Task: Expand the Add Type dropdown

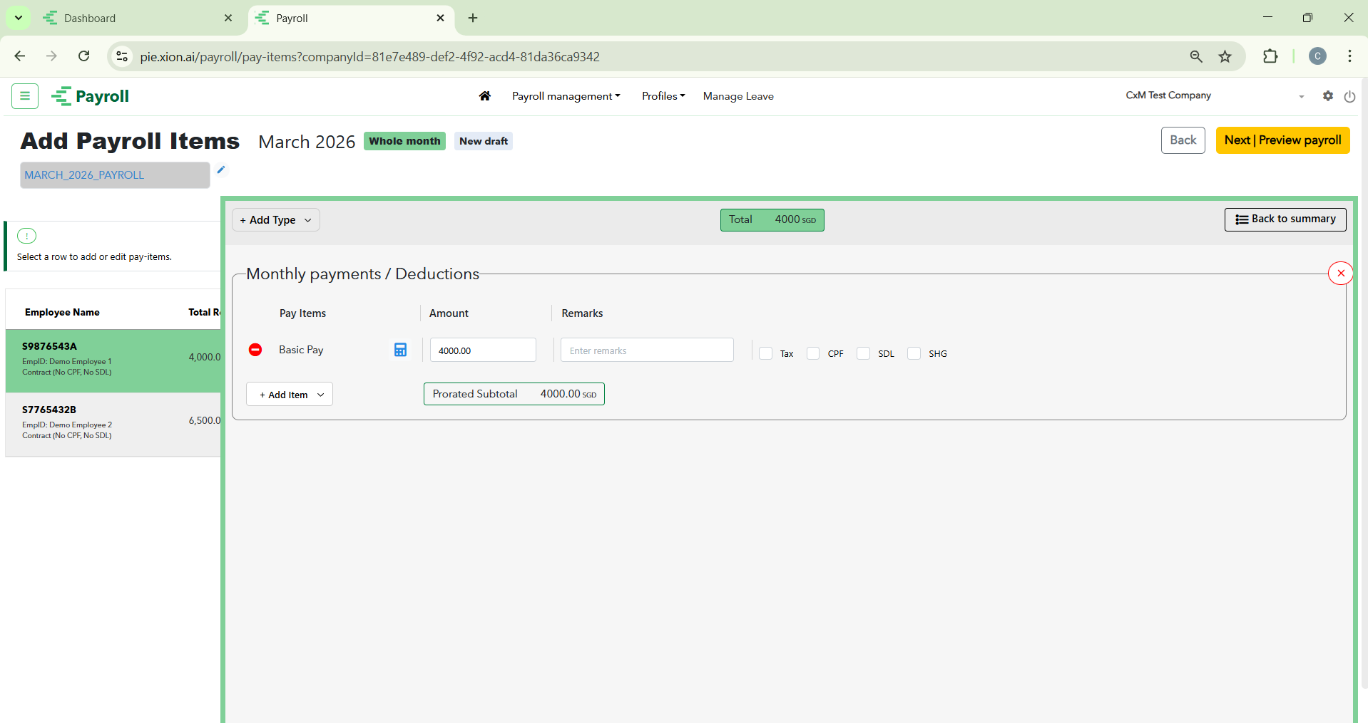Action: 275,220
